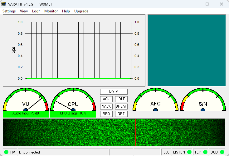Open the Upgrade menu

point(81,11)
